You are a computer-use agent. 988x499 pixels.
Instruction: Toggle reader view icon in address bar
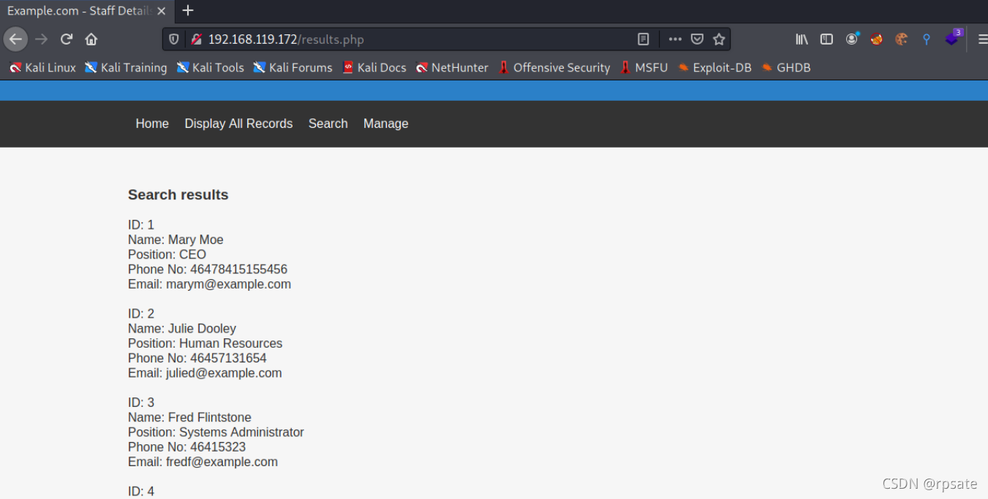pyautogui.click(x=643, y=39)
